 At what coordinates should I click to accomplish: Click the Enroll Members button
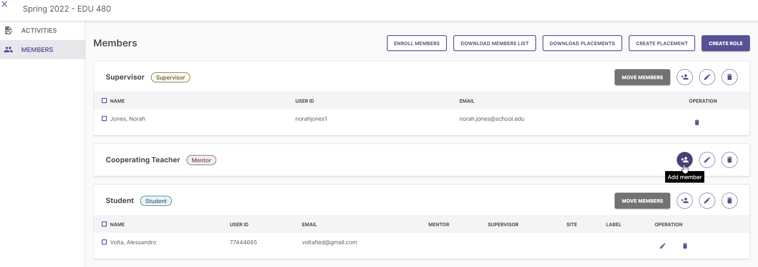click(417, 43)
